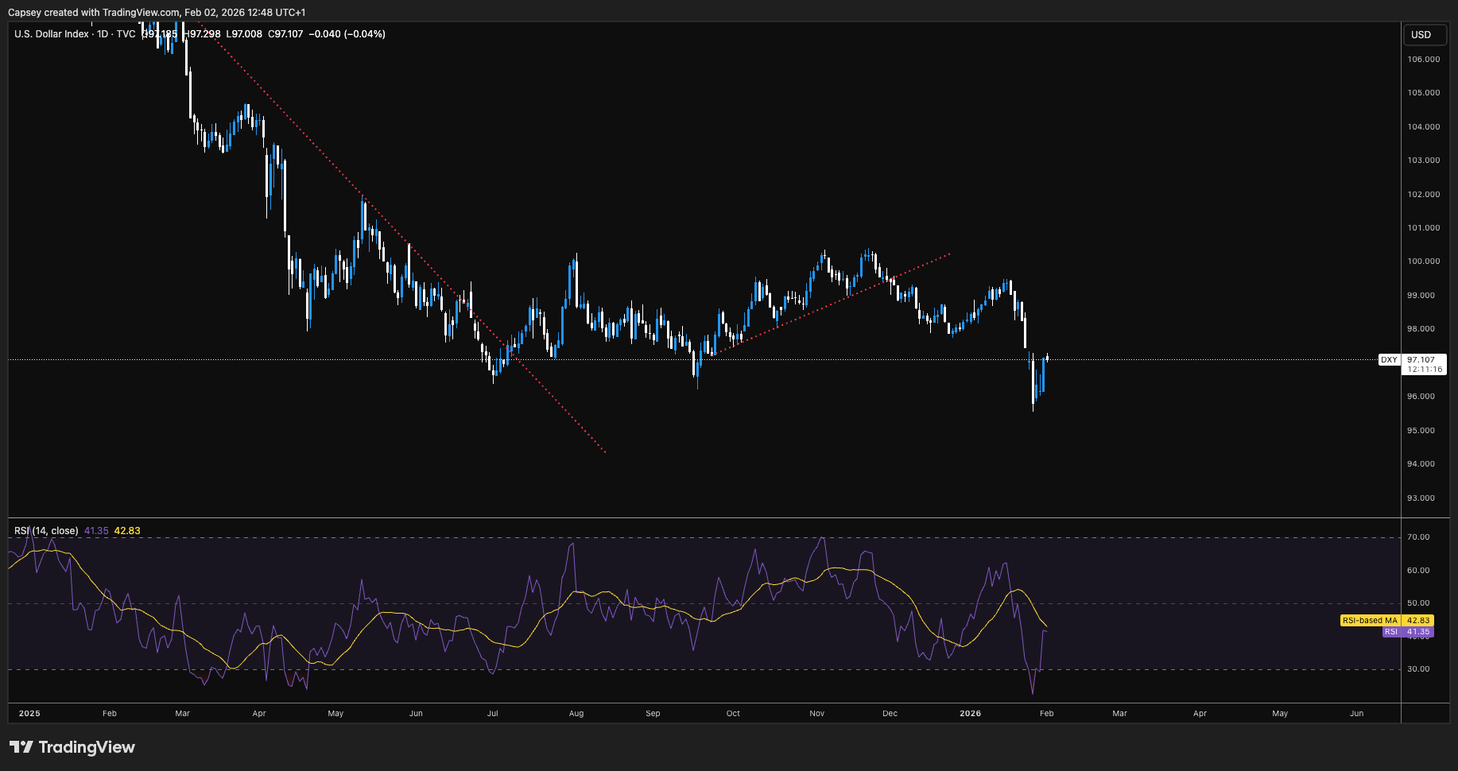Click the 2026 marker on the time axis
Viewport: 1458px width, 771px height.
tap(970, 714)
